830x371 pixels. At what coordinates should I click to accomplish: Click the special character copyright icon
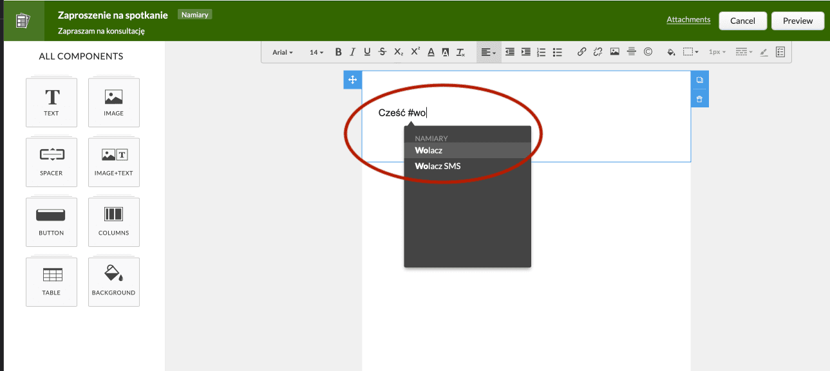pyautogui.click(x=648, y=52)
